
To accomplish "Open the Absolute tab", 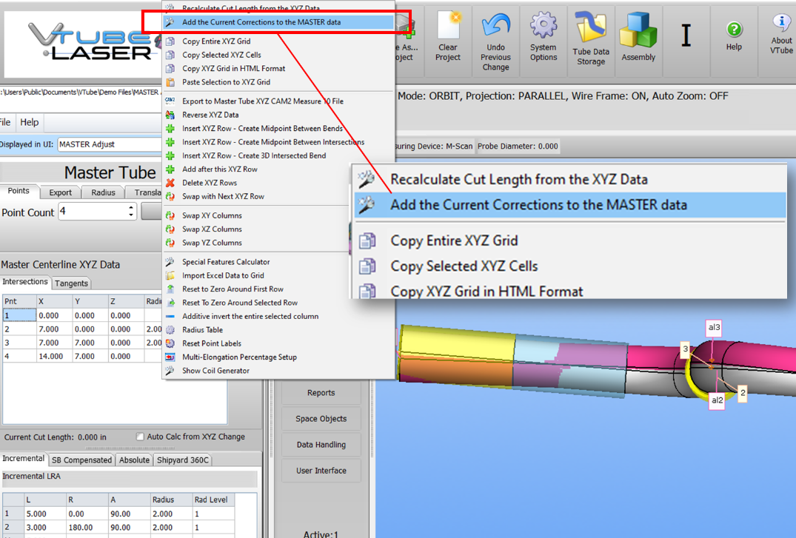I will click(134, 460).
